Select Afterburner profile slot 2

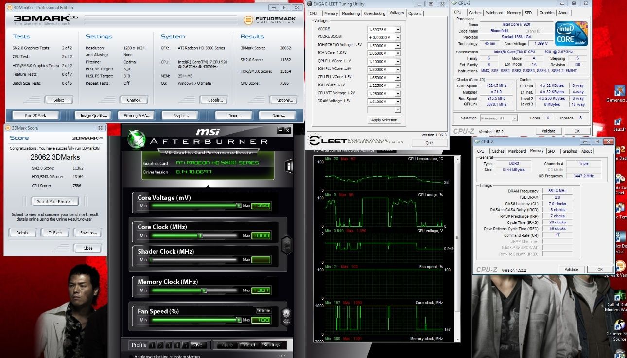tap(160, 345)
